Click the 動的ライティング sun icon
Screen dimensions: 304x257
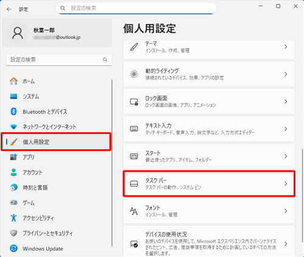click(x=134, y=74)
